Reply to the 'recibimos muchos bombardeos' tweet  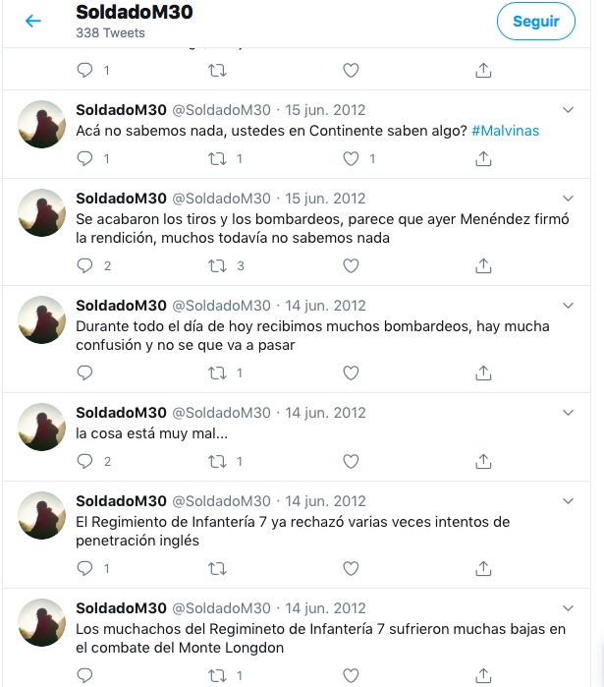[84, 372]
